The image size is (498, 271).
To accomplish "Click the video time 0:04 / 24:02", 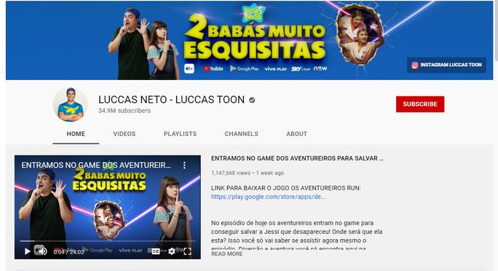I will click(68, 252).
